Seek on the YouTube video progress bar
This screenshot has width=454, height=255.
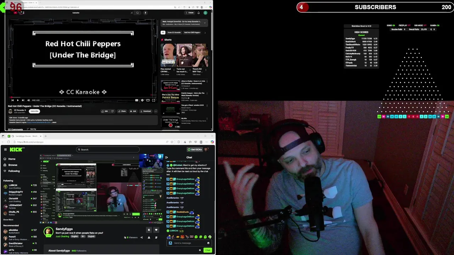point(83,97)
